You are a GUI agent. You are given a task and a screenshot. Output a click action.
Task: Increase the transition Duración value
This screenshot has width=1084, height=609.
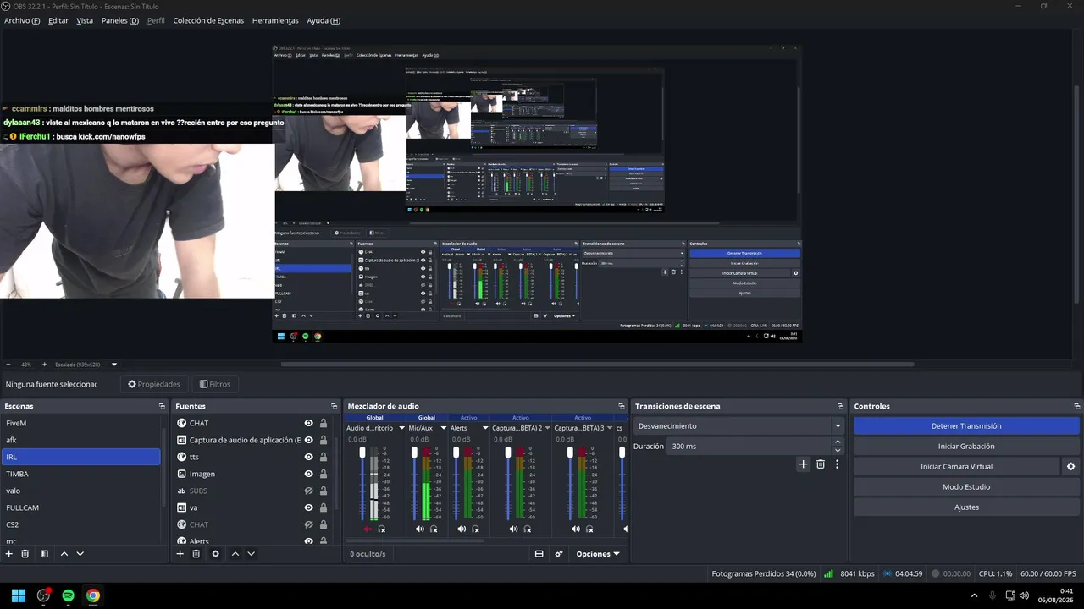tap(838, 442)
